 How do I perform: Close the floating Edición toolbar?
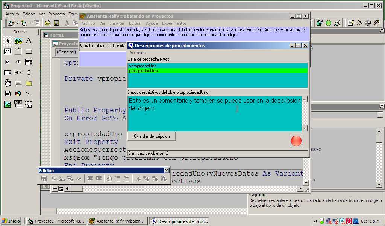click(x=167, y=170)
